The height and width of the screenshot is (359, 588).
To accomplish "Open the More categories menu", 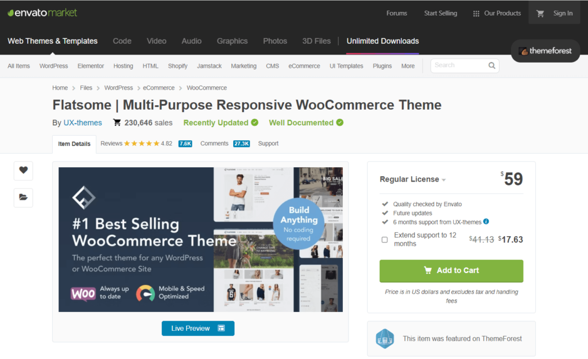I will (x=408, y=66).
